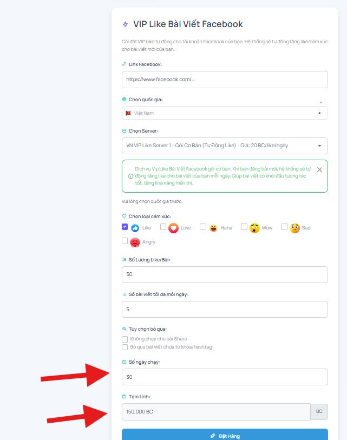Screen dimensions: 347x440
Task: Enable the Love reaction checkbox
Action: point(163,227)
